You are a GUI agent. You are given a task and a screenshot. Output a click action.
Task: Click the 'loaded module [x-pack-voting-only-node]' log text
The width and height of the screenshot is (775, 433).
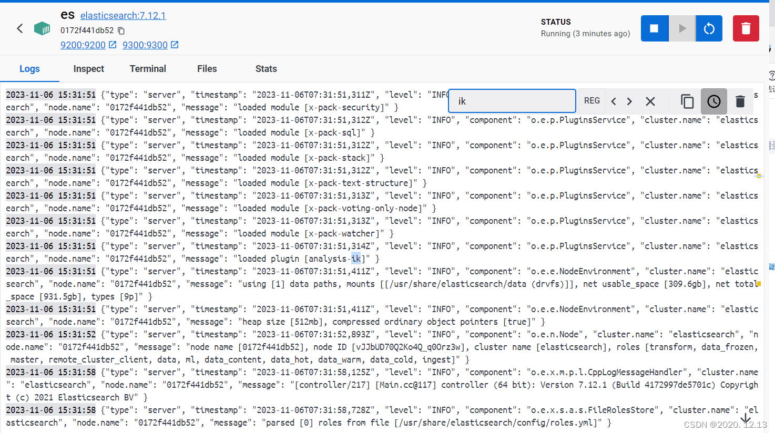click(330, 208)
